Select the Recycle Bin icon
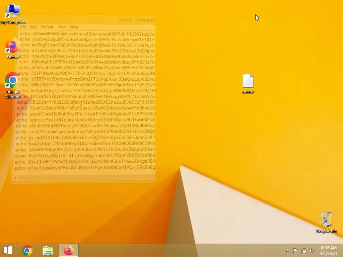The height and width of the screenshot is (257, 343). (x=326, y=222)
